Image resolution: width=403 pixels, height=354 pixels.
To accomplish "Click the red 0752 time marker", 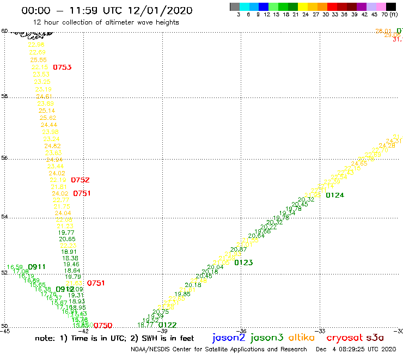I will tap(80, 180).
